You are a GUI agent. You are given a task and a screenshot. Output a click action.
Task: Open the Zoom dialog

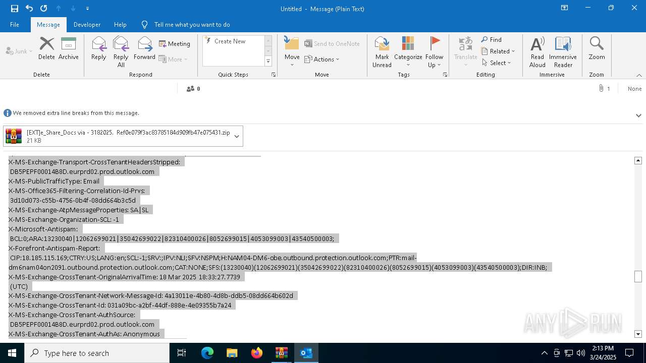point(597,48)
